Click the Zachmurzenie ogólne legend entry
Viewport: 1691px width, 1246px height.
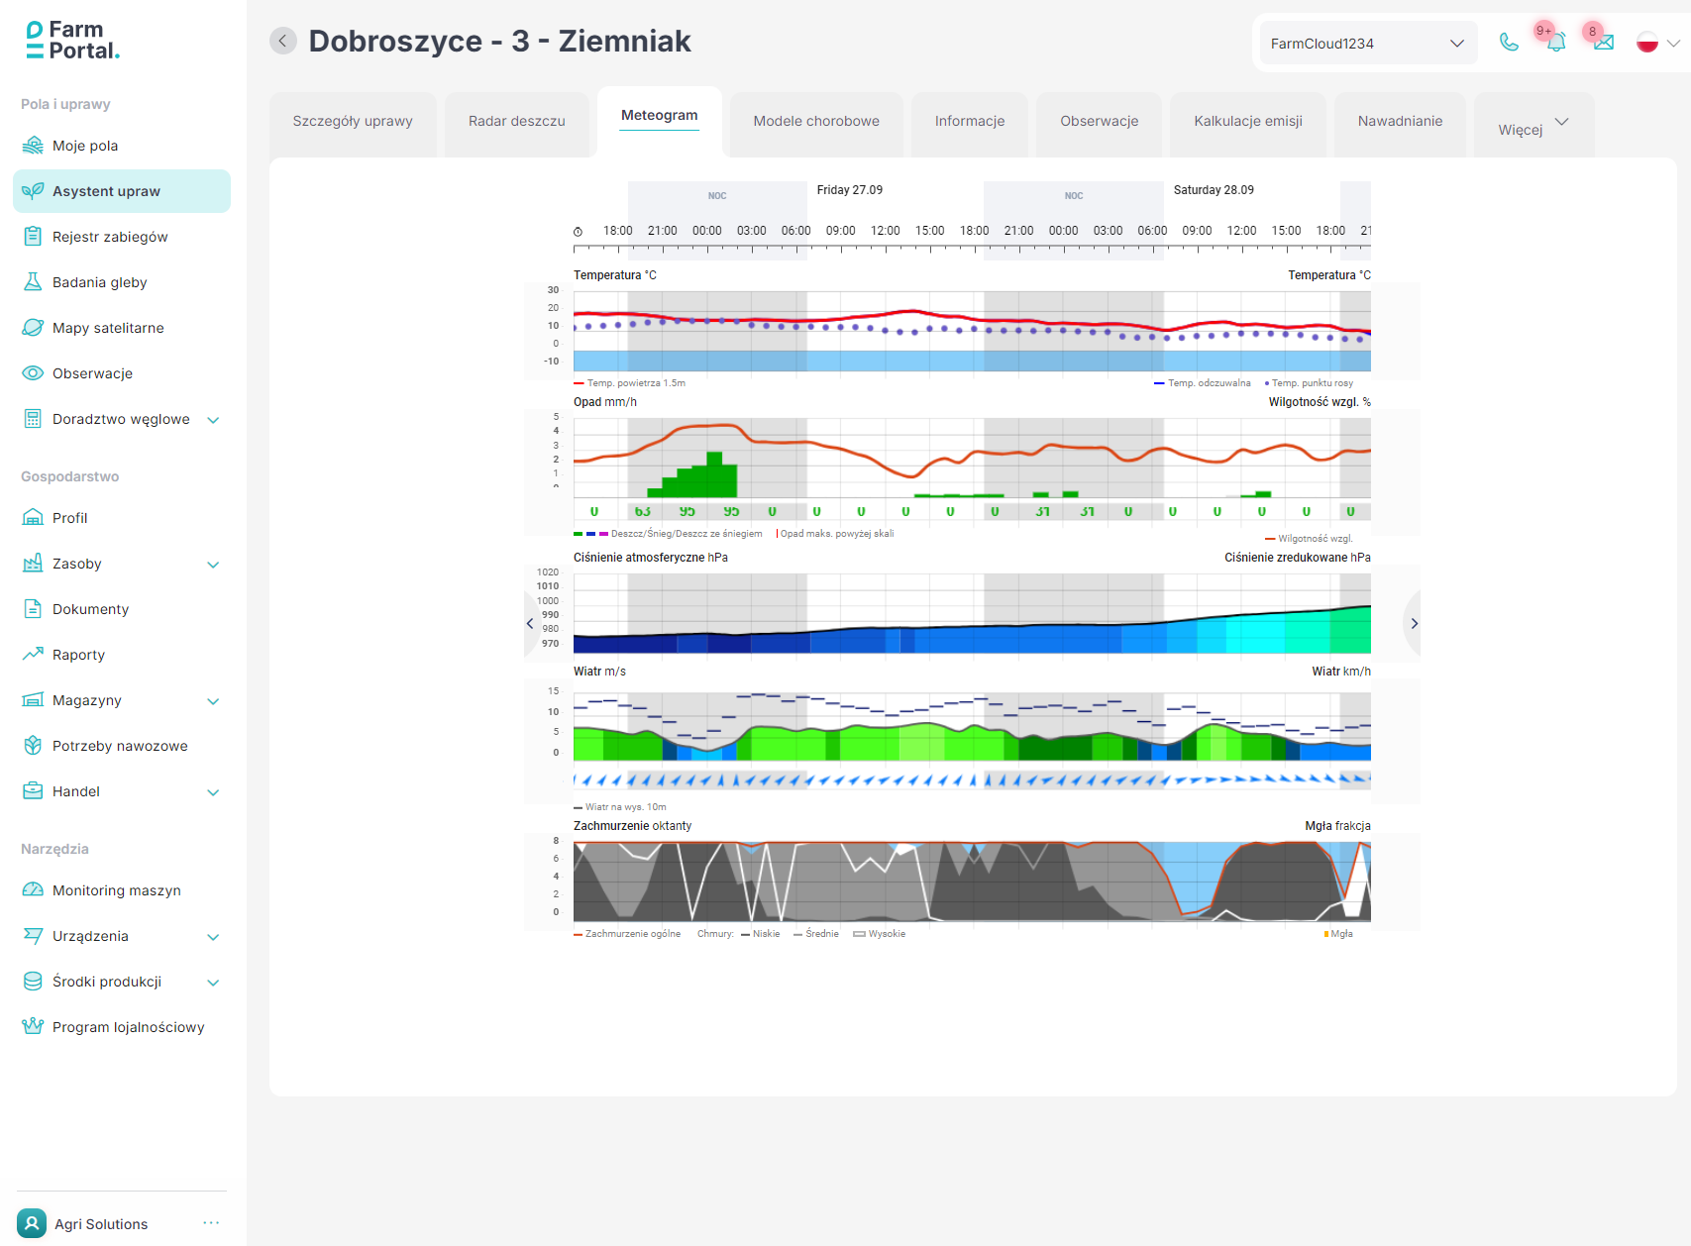(x=627, y=934)
